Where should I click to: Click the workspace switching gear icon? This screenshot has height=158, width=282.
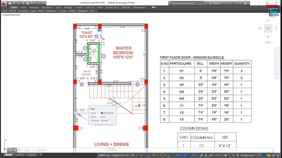pos(226,155)
